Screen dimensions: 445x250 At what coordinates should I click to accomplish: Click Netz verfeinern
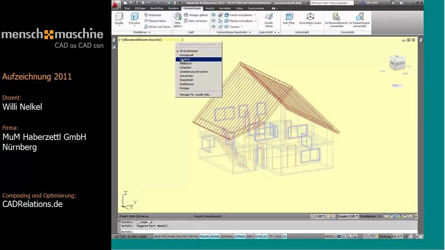point(195,21)
